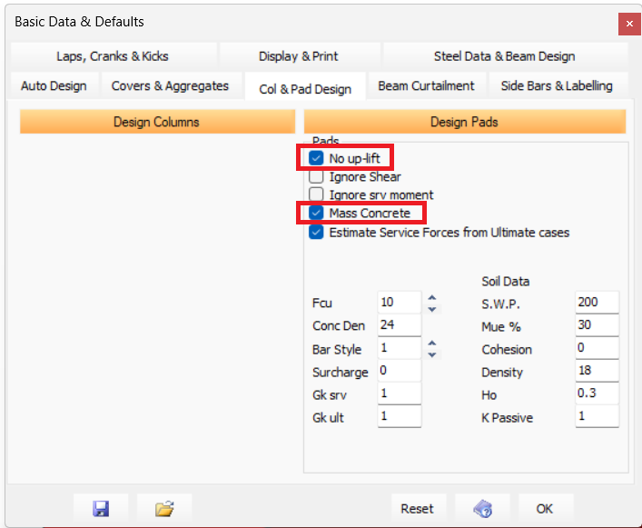Increase Fcu value with up arrow
This screenshot has height=528, width=642.
coord(432,297)
